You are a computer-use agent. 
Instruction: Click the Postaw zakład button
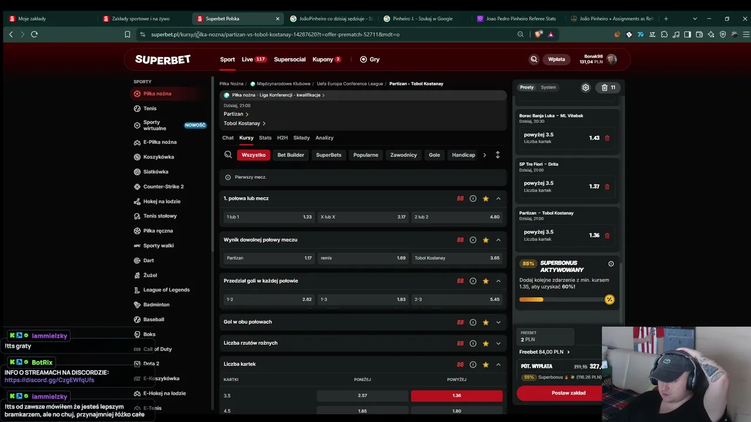pyautogui.click(x=560, y=393)
